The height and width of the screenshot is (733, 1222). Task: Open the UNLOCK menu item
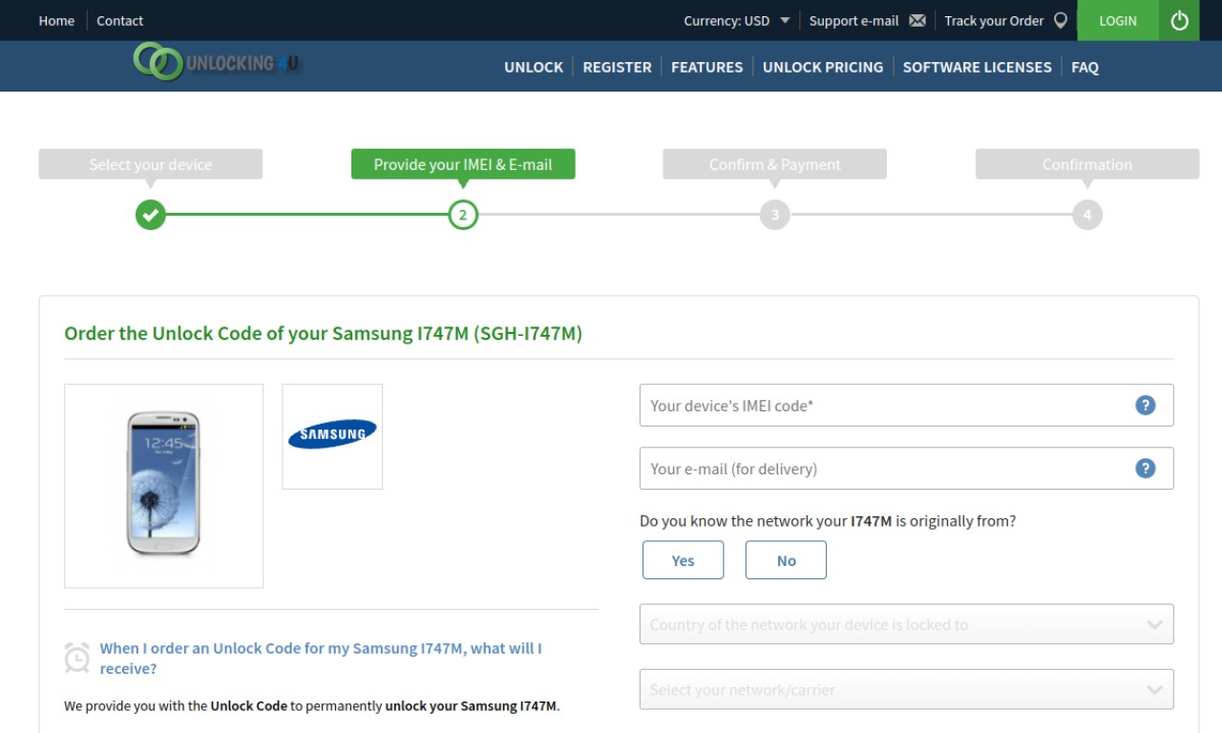(534, 67)
